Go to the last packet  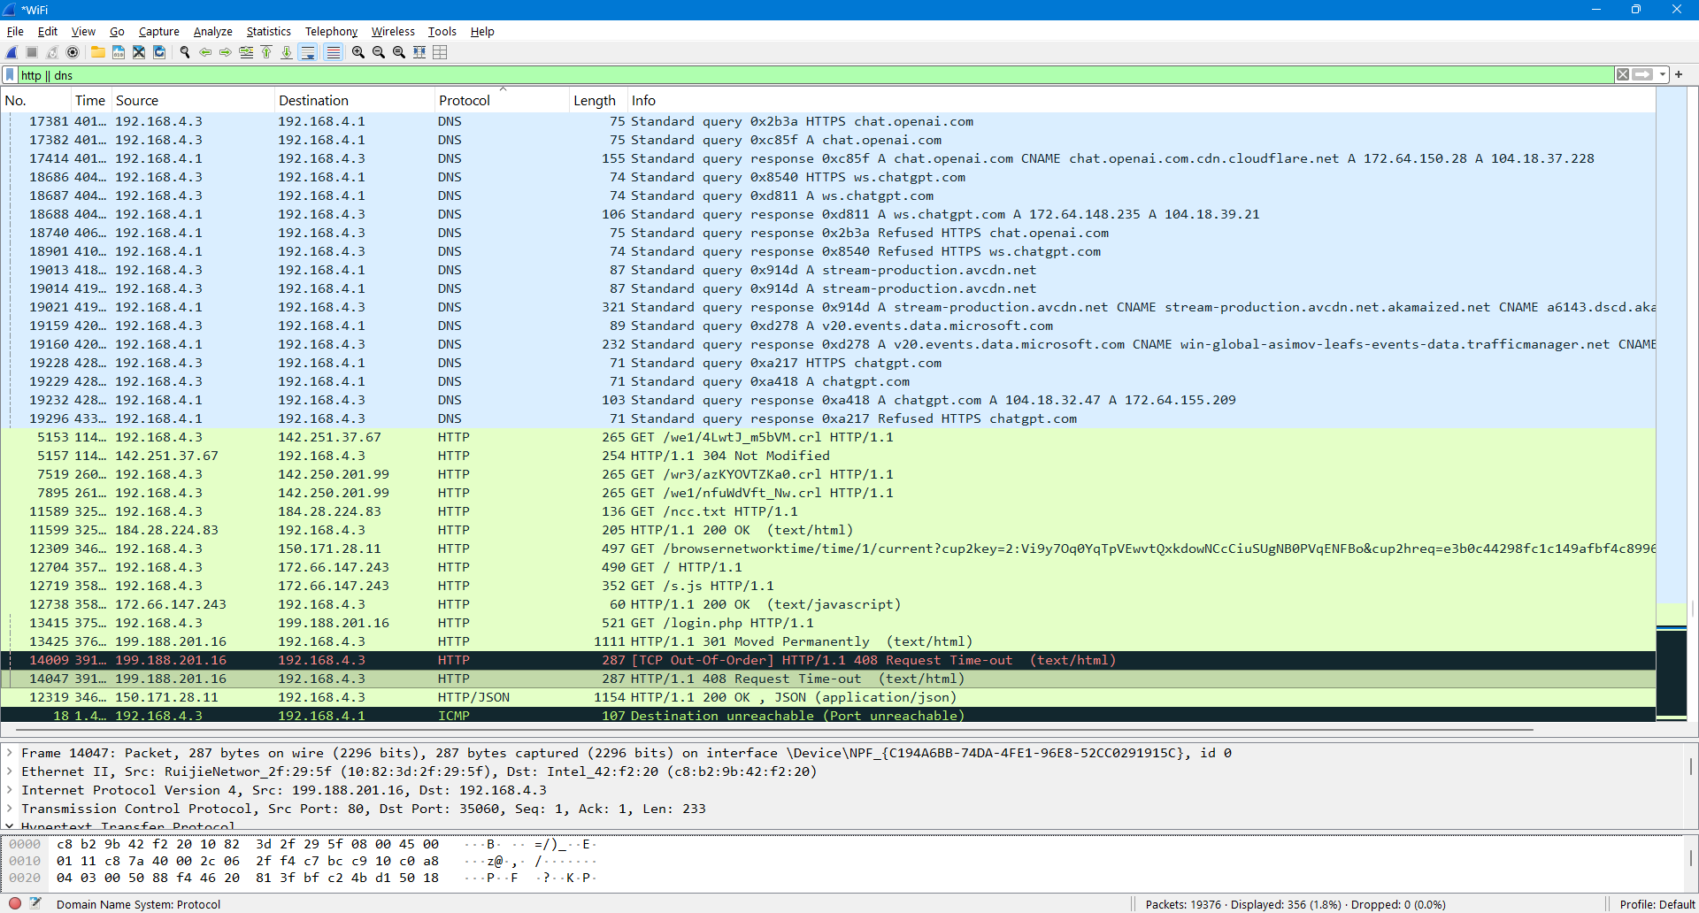(x=287, y=52)
